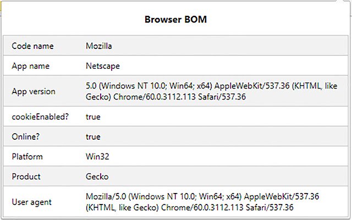Click the Online? row label
The width and height of the screenshot is (352, 220).
[x=25, y=136]
